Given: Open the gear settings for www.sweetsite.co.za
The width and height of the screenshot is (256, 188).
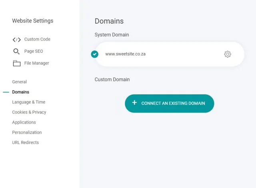Looking at the screenshot, I should point(228,54).
